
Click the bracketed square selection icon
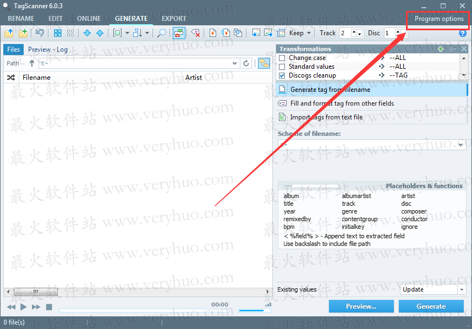click(117, 33)
